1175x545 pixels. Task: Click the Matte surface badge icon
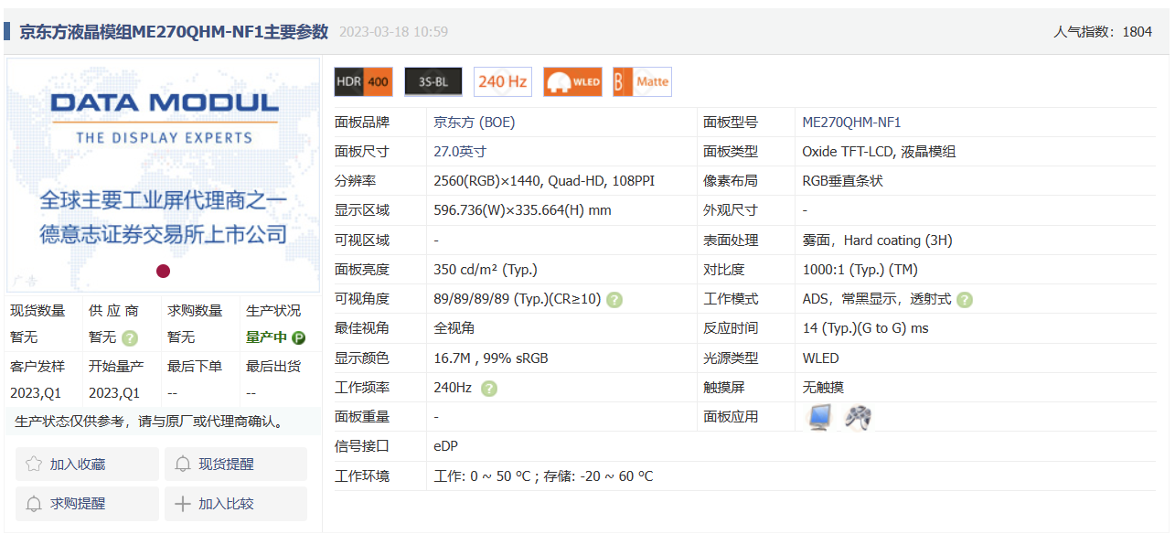[642, 81]
